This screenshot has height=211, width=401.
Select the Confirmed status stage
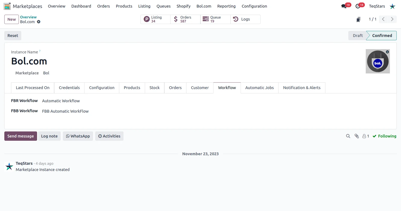(x=382, y=35)
